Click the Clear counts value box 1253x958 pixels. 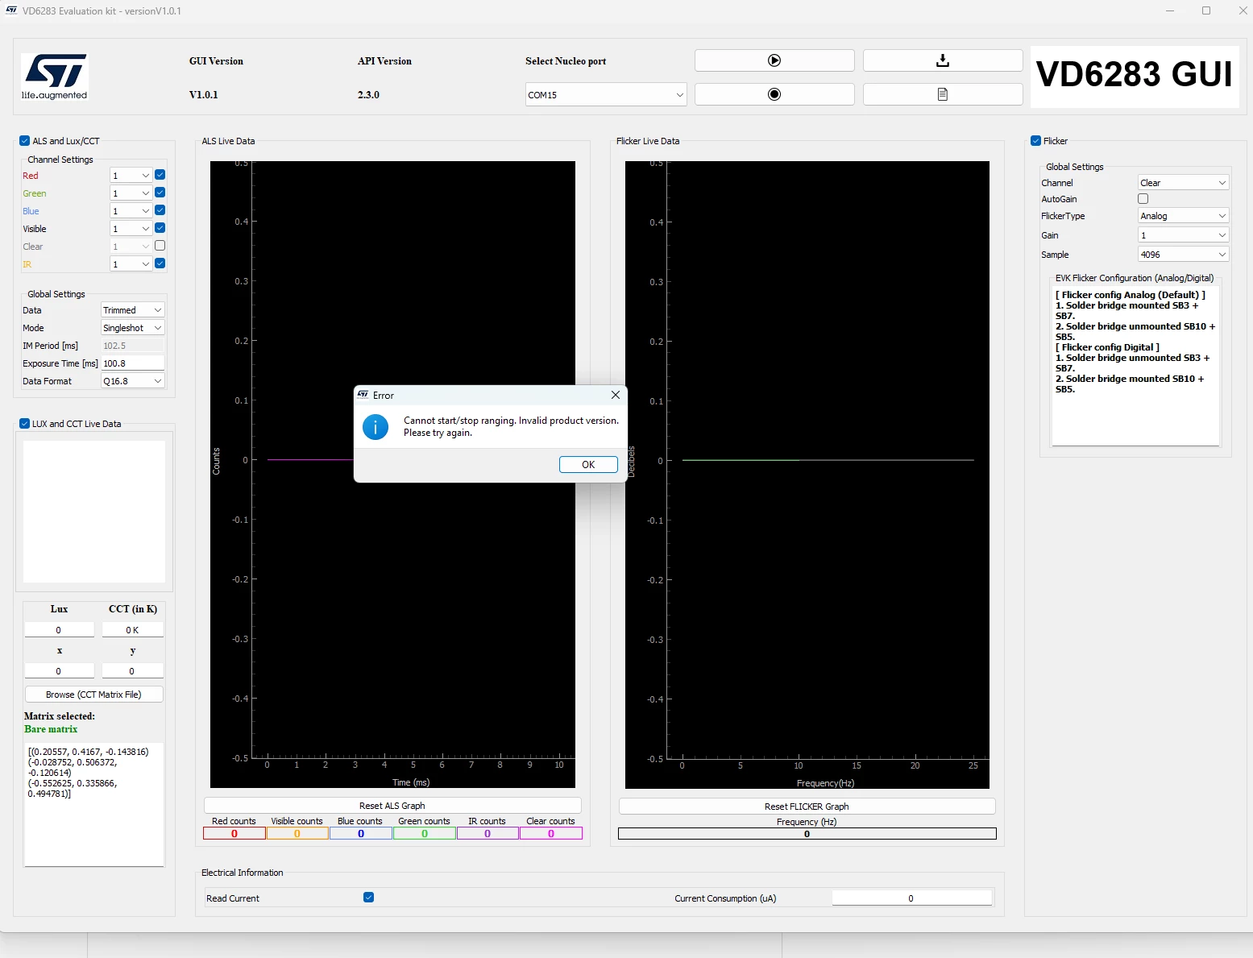[551, 834]
